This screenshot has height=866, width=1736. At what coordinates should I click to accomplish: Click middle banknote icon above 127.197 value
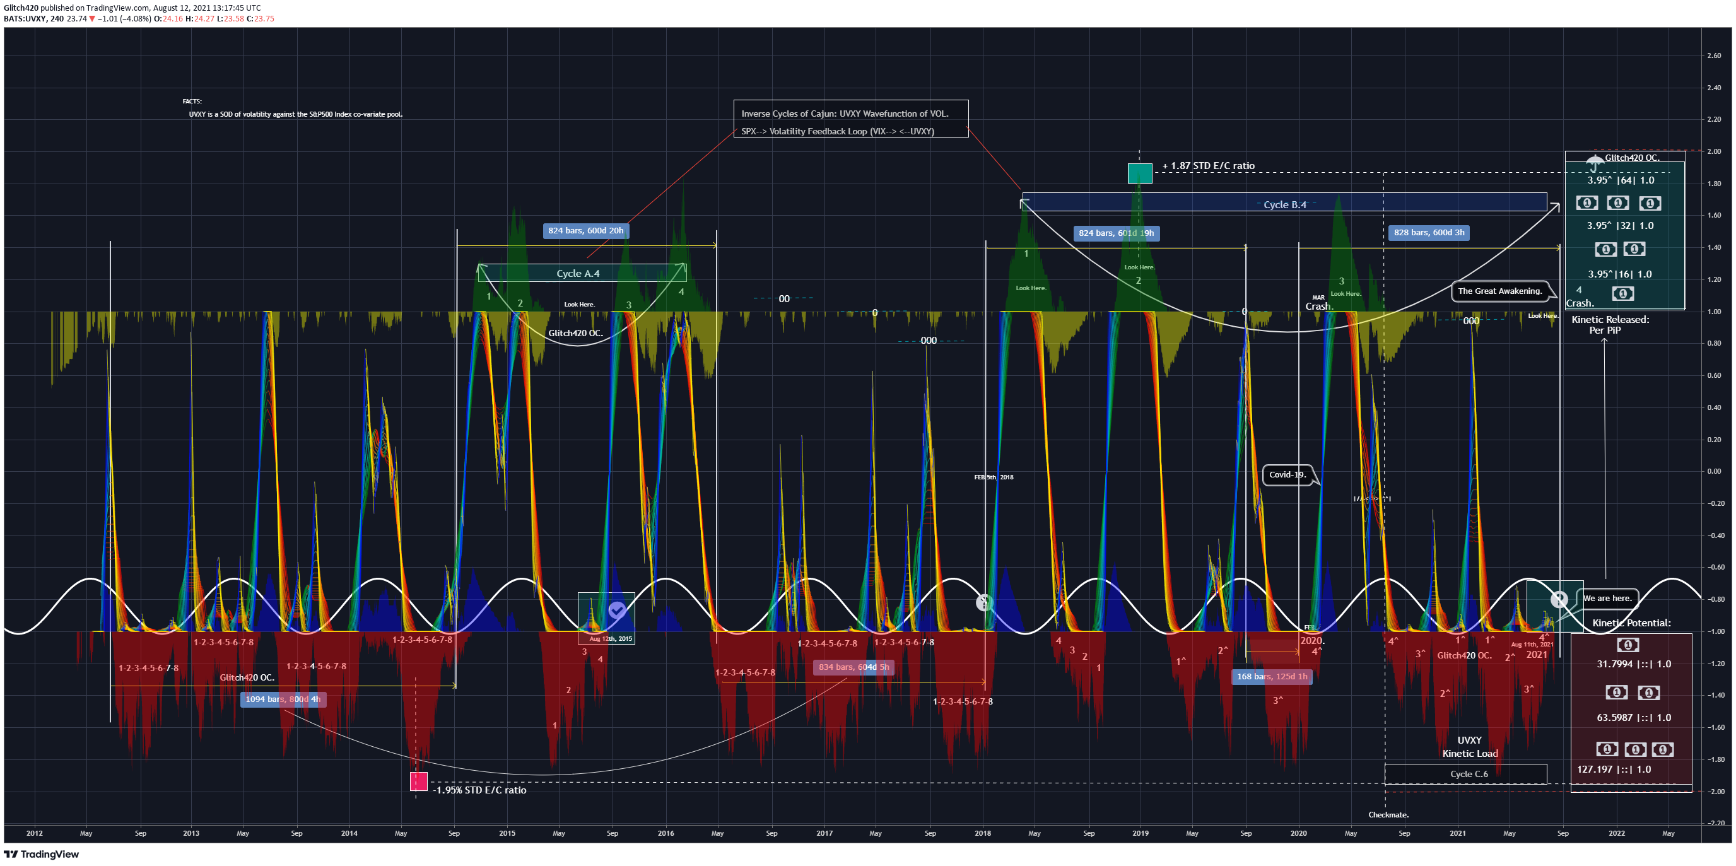(x=1635, y=749)
